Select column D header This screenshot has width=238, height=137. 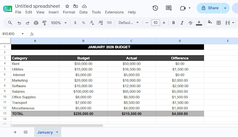pos(180,41)
